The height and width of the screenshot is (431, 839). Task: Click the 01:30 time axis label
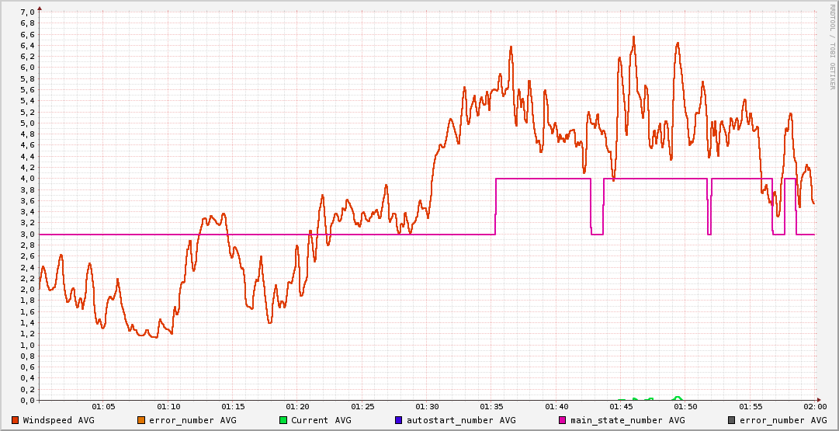tap(427, 406)
